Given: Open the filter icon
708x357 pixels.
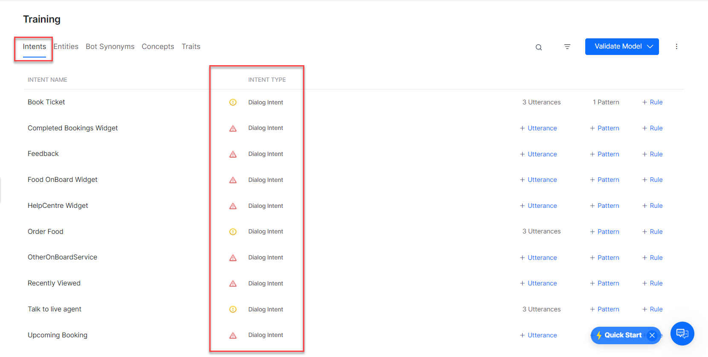Looking at the screenshot, I should [567, 47].
